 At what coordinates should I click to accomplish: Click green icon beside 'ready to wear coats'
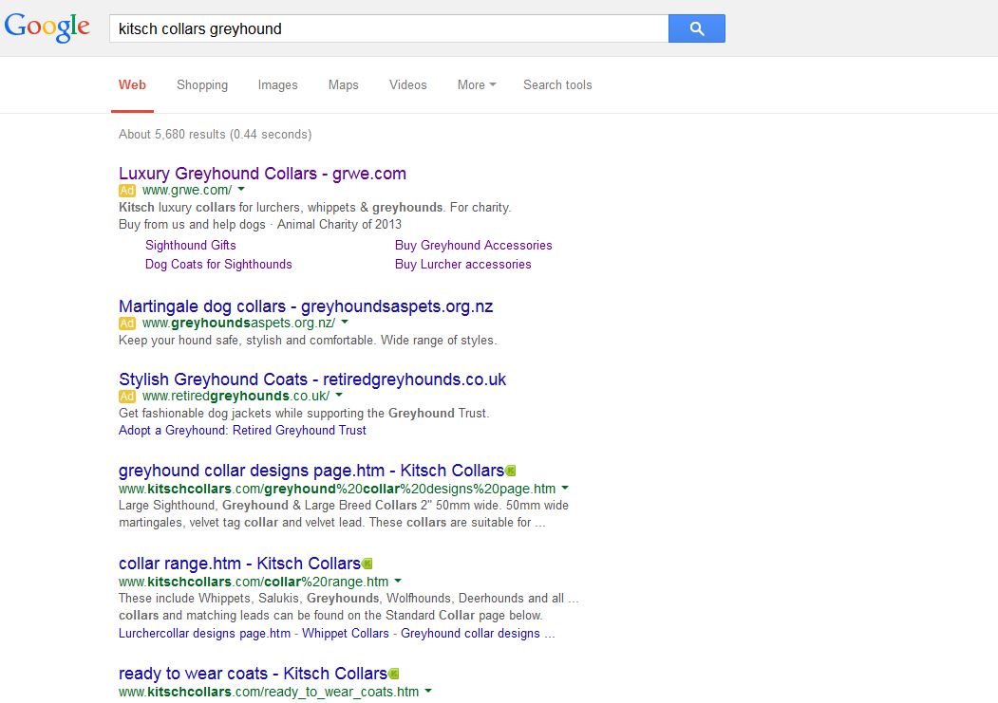[x=394, y=674]
